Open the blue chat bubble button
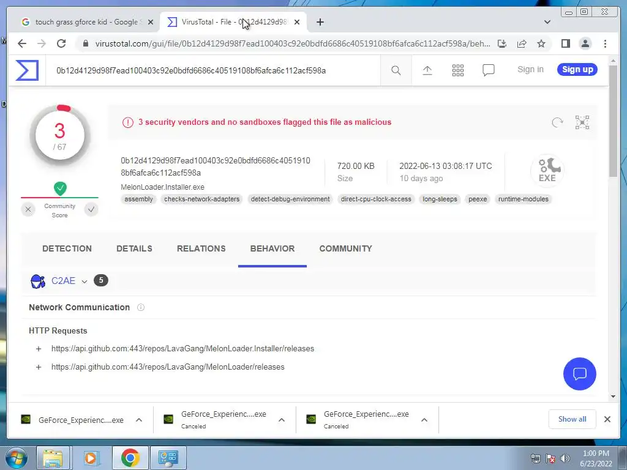This screenshot has width=627, height=470. coord(579,374)
